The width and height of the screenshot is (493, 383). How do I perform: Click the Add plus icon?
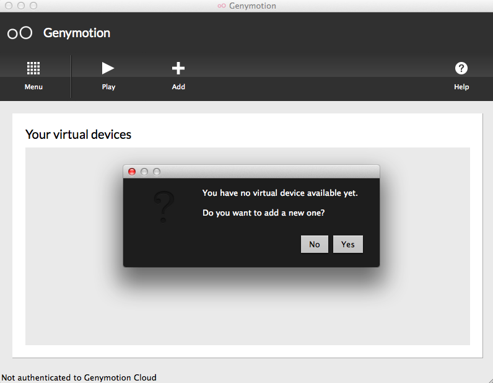tap(178, 68)
